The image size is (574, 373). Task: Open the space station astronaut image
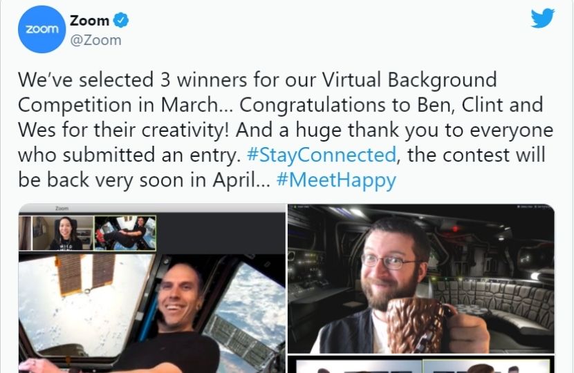pyautogui.click(x=152, y=289)
